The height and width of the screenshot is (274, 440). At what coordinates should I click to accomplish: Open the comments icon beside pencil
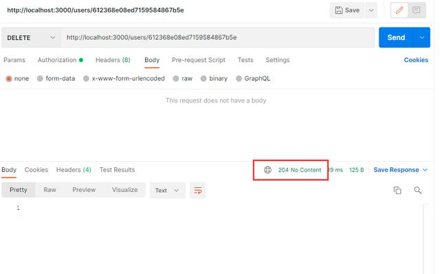coord(417,10)
